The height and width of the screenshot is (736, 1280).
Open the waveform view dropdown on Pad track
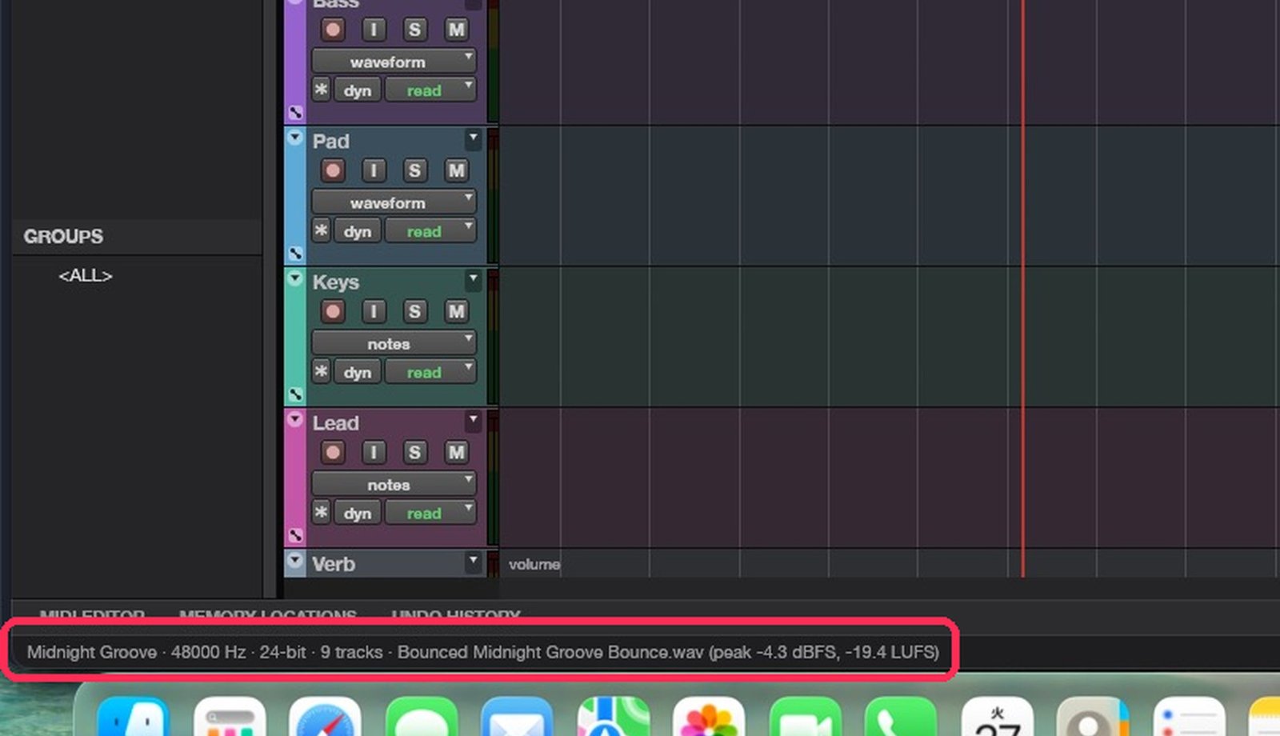pyautogui.click(x=394, y=202)
